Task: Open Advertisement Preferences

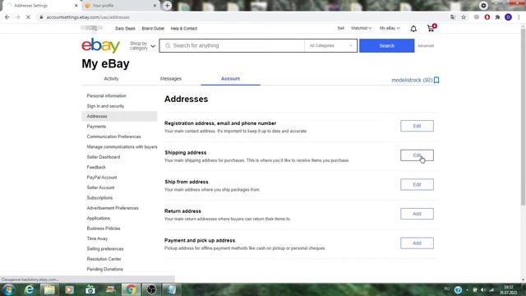Action: pos(113,208)
